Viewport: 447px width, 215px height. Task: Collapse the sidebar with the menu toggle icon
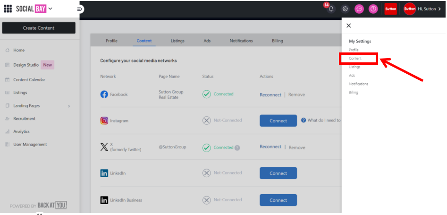click(x=80, y=9)
